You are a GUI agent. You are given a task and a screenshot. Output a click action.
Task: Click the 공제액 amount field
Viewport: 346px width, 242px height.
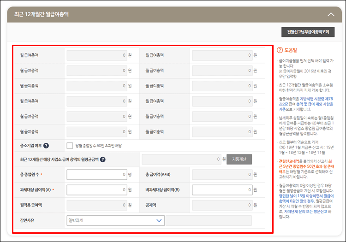pos(222,205)
